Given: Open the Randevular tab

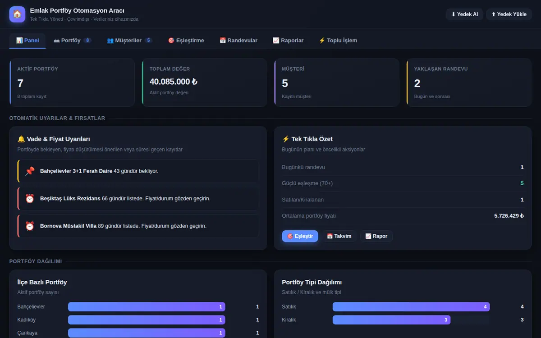Looking at the screenshot, I should coord(238,41).
